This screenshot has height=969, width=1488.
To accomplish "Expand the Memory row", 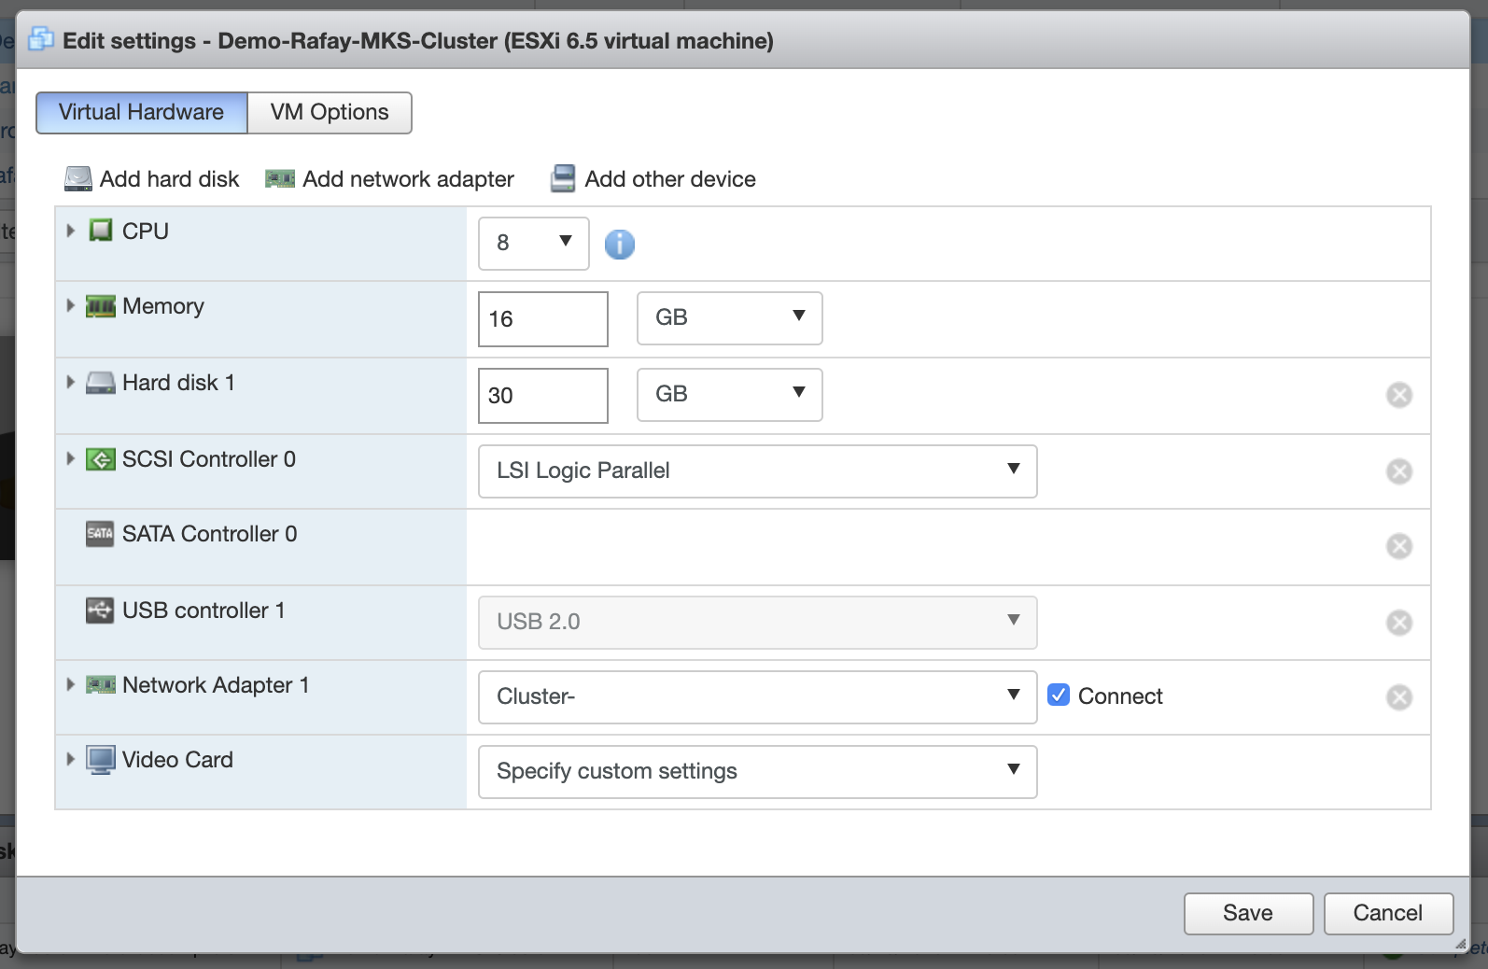I will (70, 305).
